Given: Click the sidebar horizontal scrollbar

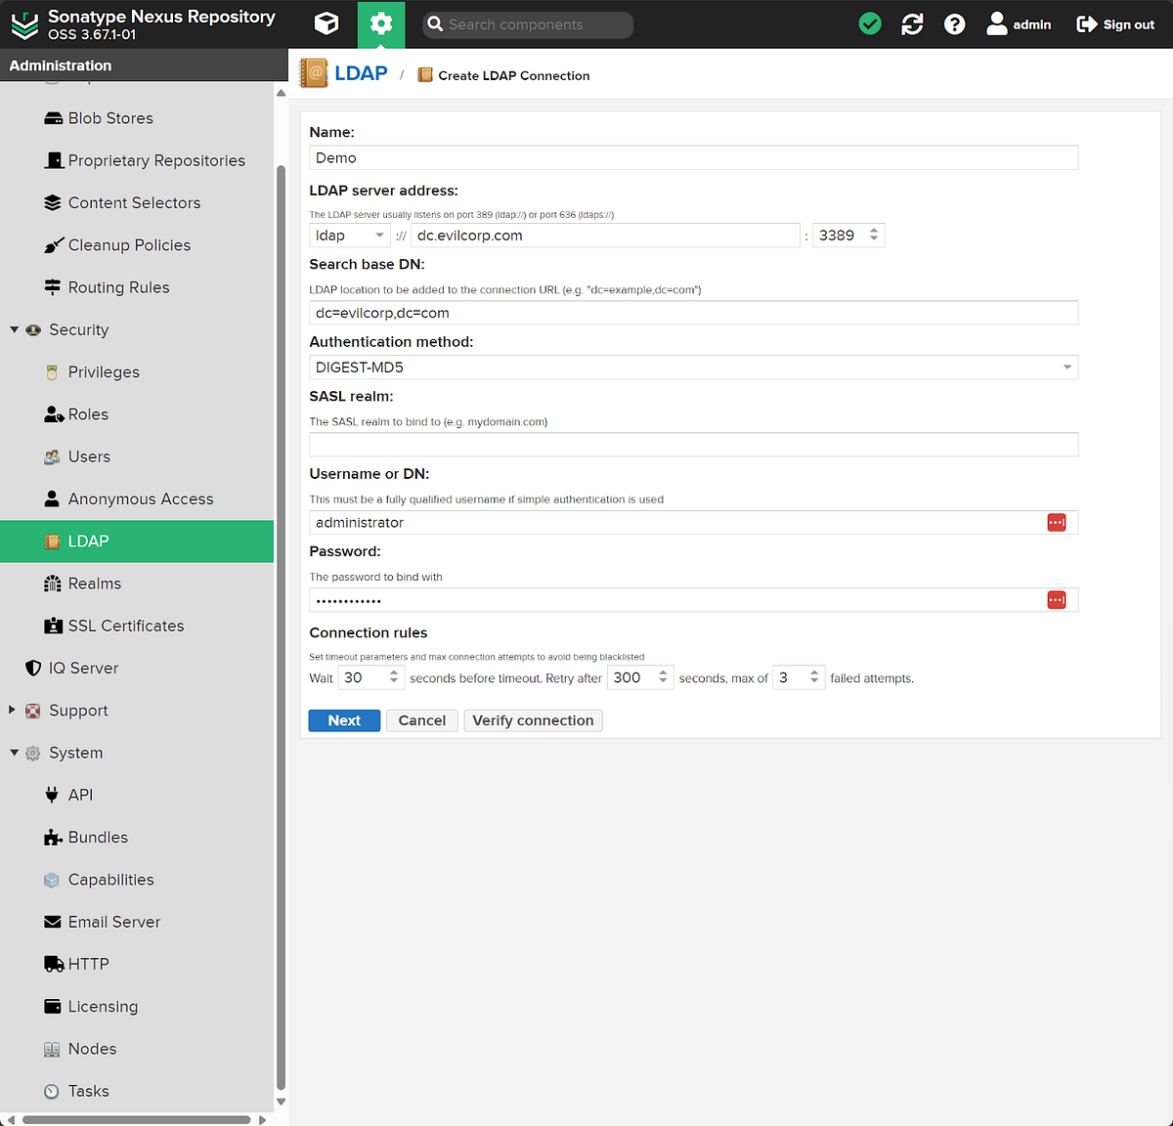Looking at the screenshot, I should point(137,1120).
